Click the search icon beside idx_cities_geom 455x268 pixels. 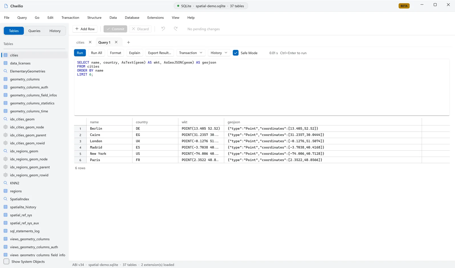5,119
